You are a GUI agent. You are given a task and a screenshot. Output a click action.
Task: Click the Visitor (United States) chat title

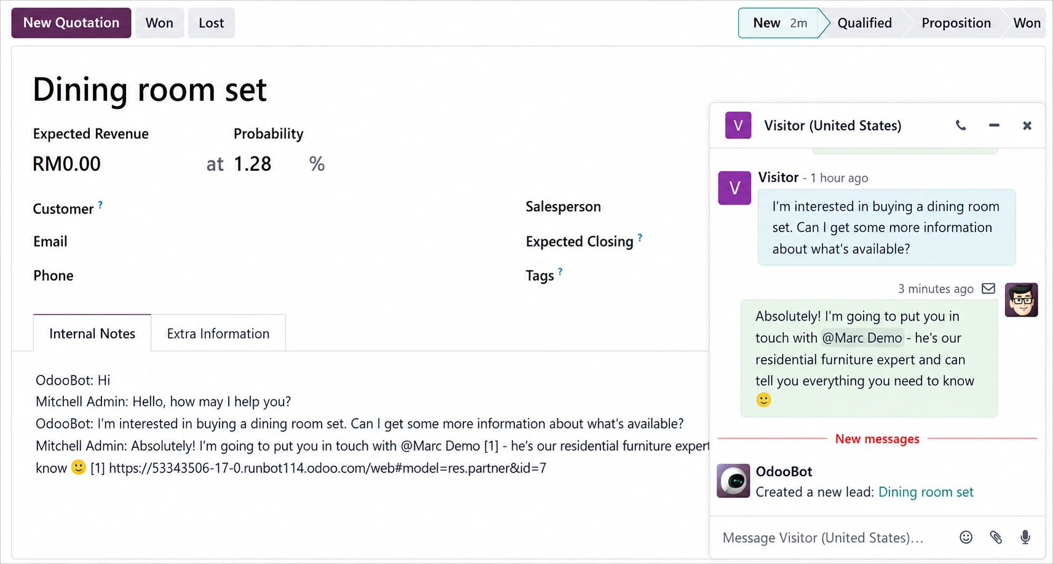pyautogui.click(x=832, y=125)
